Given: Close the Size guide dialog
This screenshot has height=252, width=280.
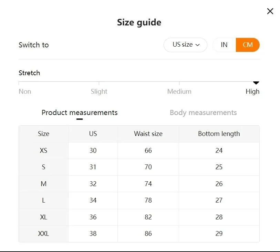Looking at the screenshot, I should (270, 11).
